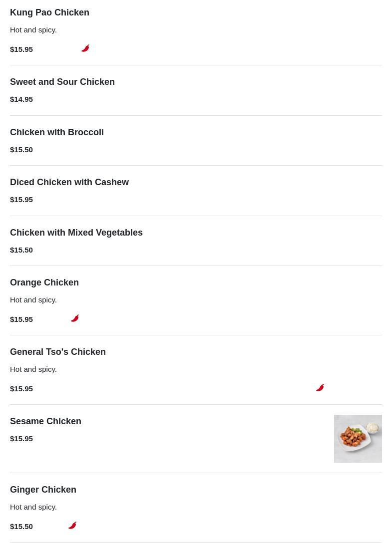Click the $15.95 price under Diced Chicken with Cashew

(x=21, y=200)
